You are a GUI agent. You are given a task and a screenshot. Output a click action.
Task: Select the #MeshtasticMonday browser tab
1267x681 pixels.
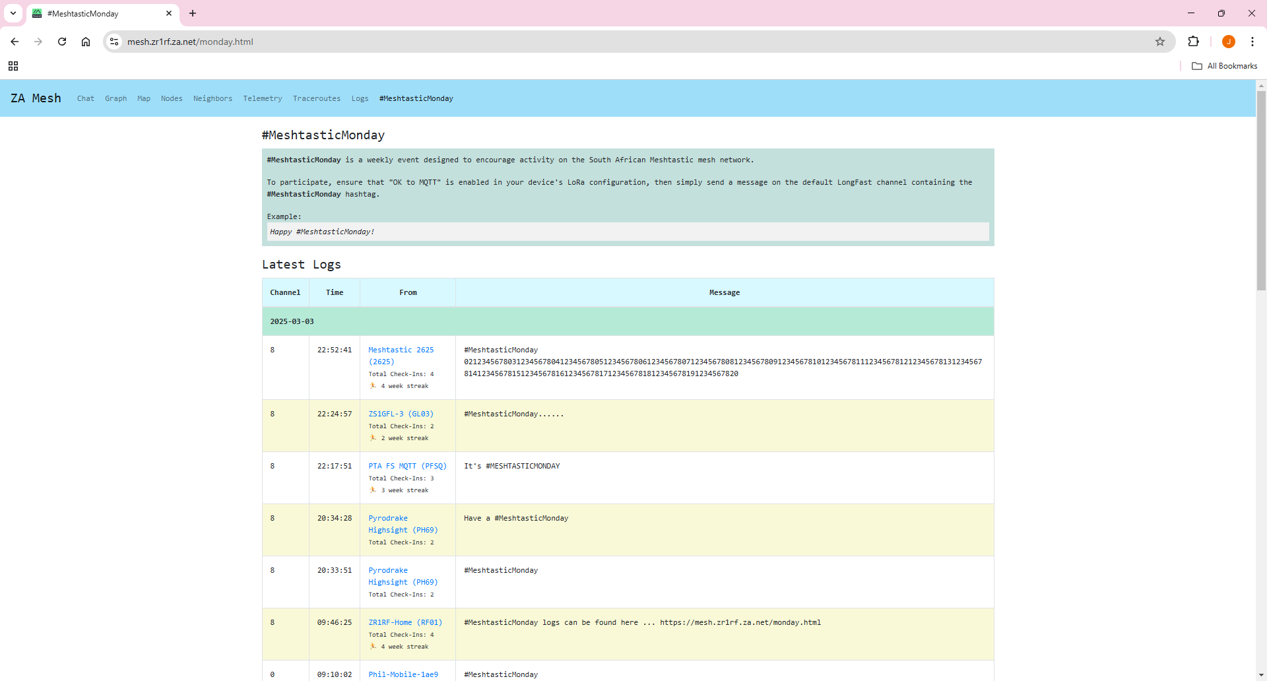(103, 13)
